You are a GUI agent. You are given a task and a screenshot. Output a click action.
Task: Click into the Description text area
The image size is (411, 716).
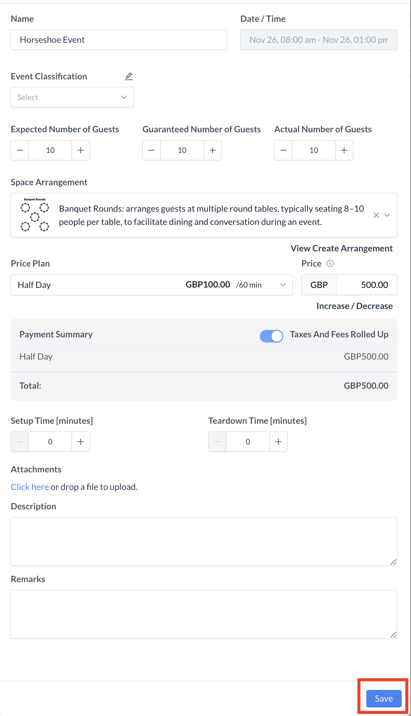tap(204, 541)
